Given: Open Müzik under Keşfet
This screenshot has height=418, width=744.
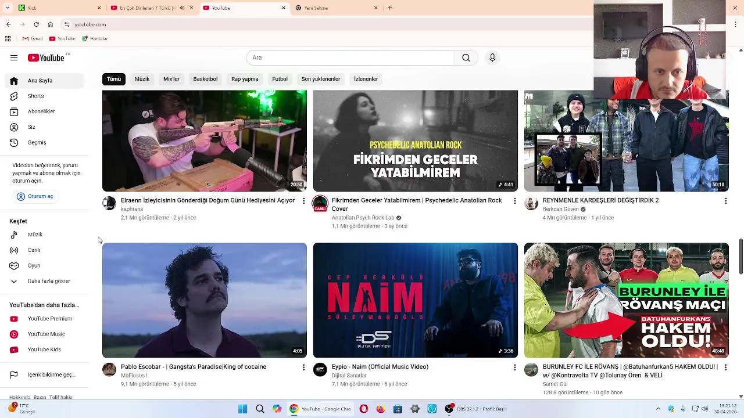Looking at the screenshot, I should pyautogui.click(x=45, y=235).
